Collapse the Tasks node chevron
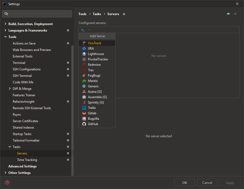The width and height of the screenshot is (244, 189). (x=10, y=147)
